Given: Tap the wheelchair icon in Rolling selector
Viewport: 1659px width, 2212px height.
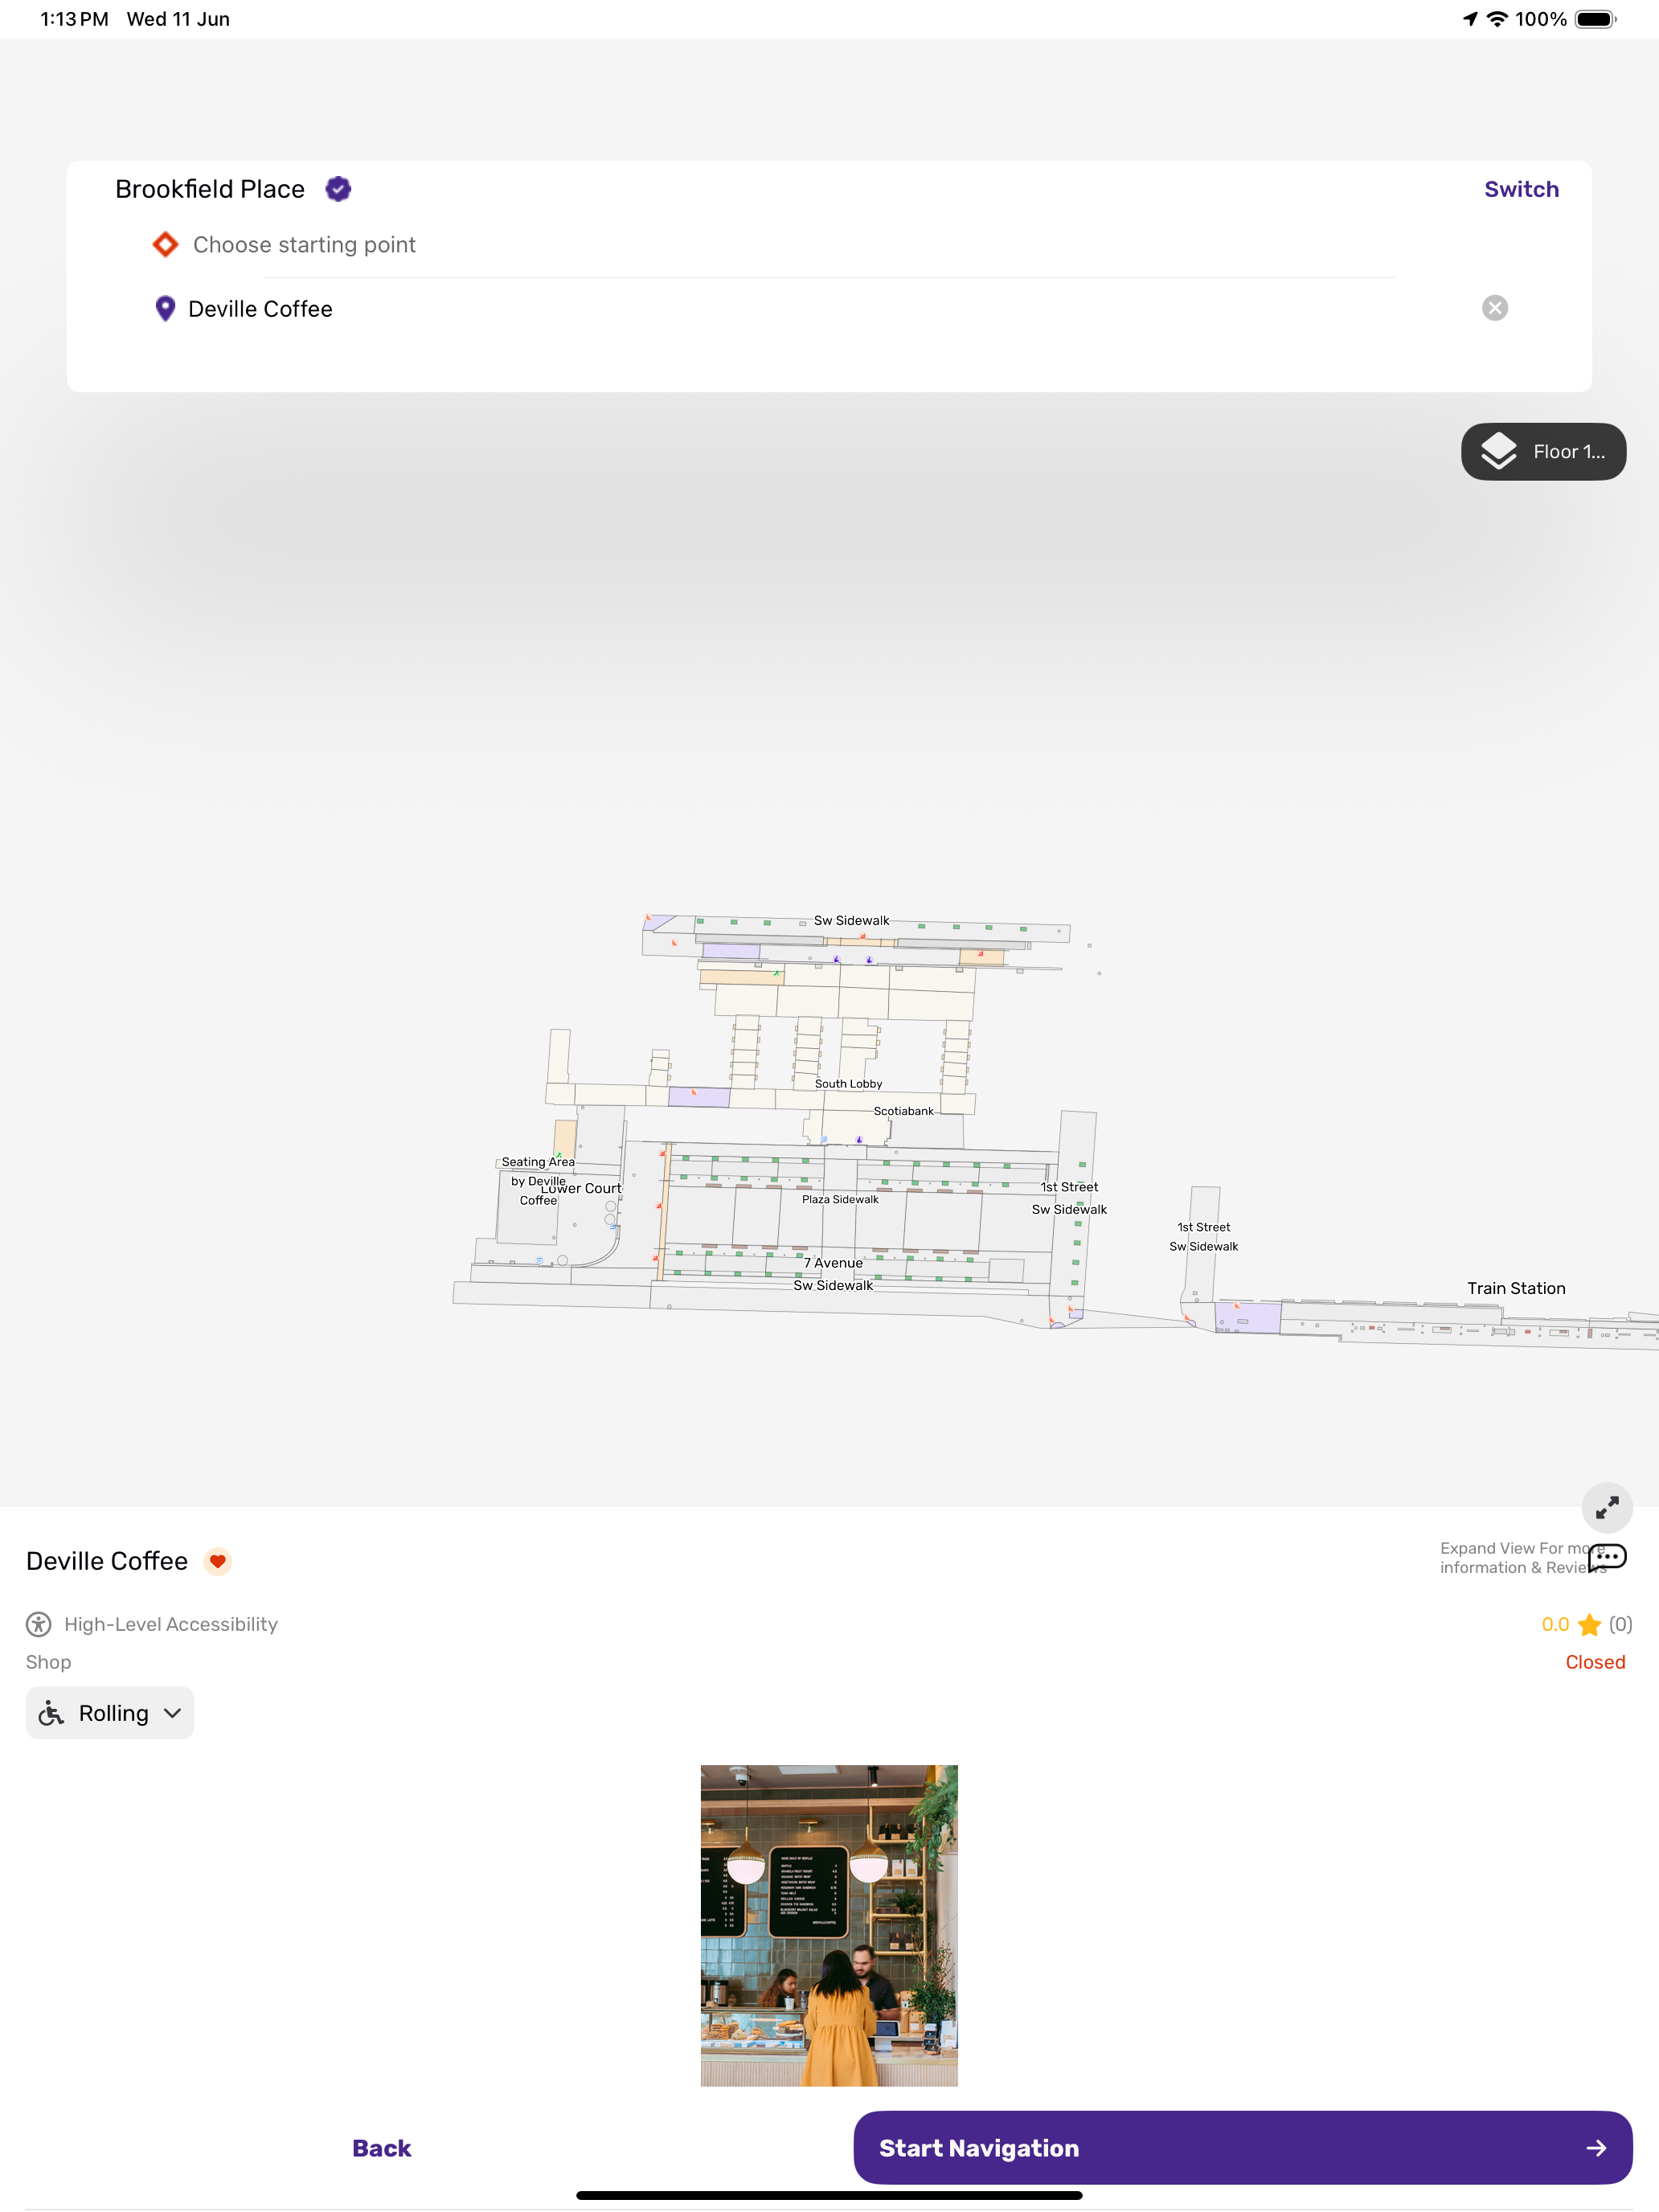Looking at the screenshot, I should (x=51, y=1713).
